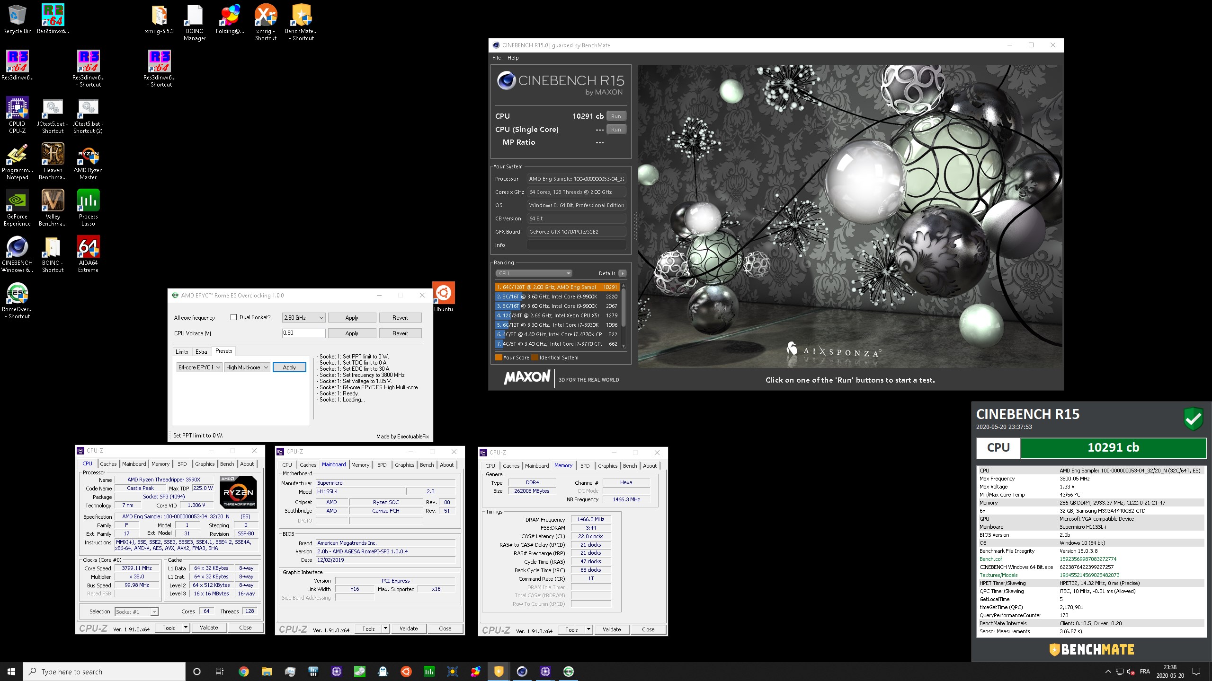Screen dimensions: 1212x681
Task: Open Heaven Benchmark desktop icon
Action: coord(53,161)
